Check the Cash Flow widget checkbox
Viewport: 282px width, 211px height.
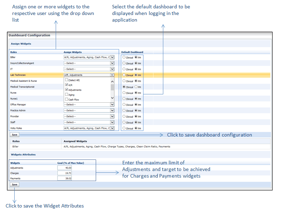tap(66, 99)
